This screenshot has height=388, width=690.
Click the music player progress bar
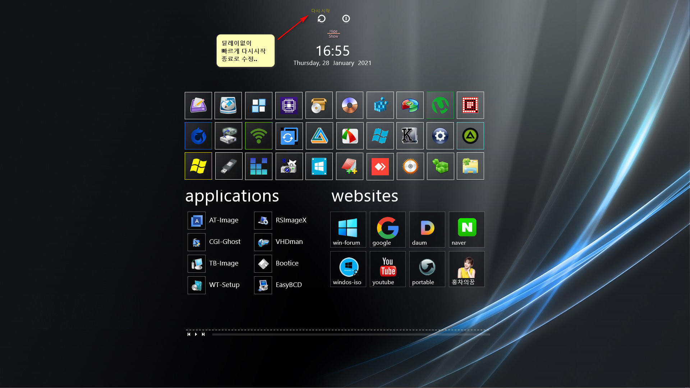click(x=351, y=334)
